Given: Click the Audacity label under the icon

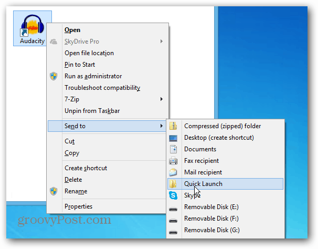Looking at the screenshot, I should click(x=32, y=41).
